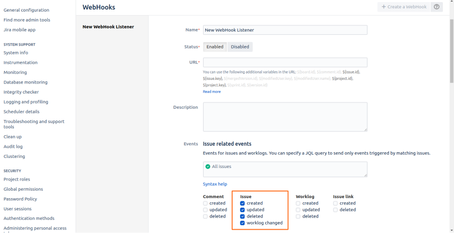Open the Read more link
The image size is (454, 233).
pyautogui.click(x=212, y=92)
